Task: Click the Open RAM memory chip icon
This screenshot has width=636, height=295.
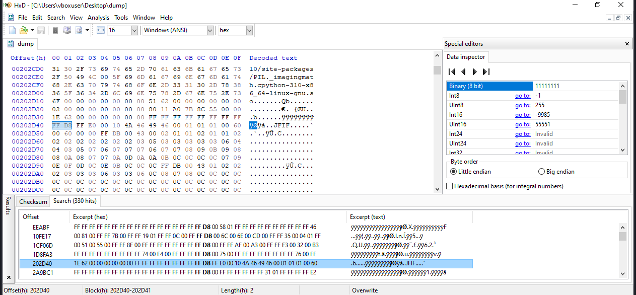Action: 55,30
